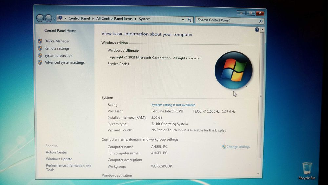
Task: Click the System breadcrumb segment
Action: click(145, 19)
